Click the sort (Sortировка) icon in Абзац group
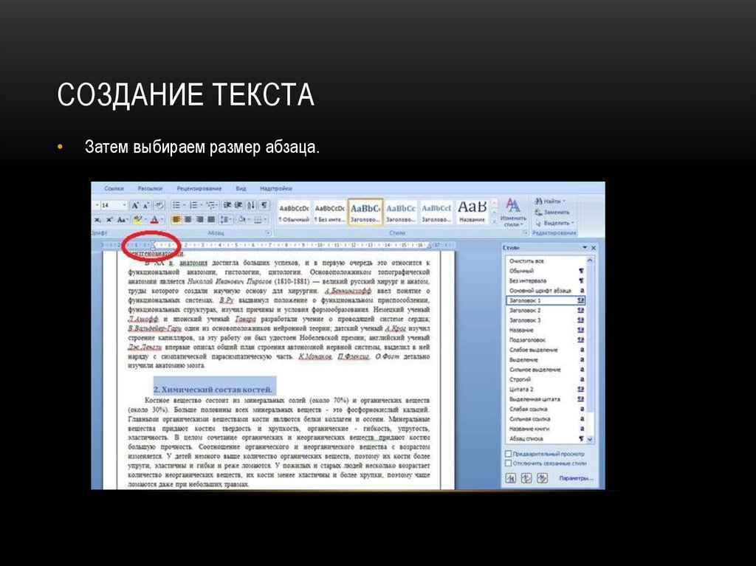756x566 pixels. coord(252,204)
